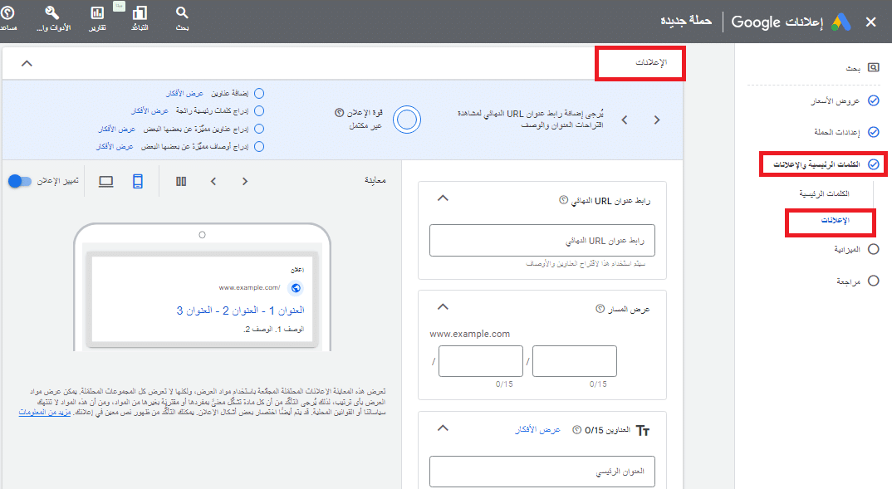Screen dimensions: 892x489
Task: Show previous ad preview arrow
Action: [213, 181]
